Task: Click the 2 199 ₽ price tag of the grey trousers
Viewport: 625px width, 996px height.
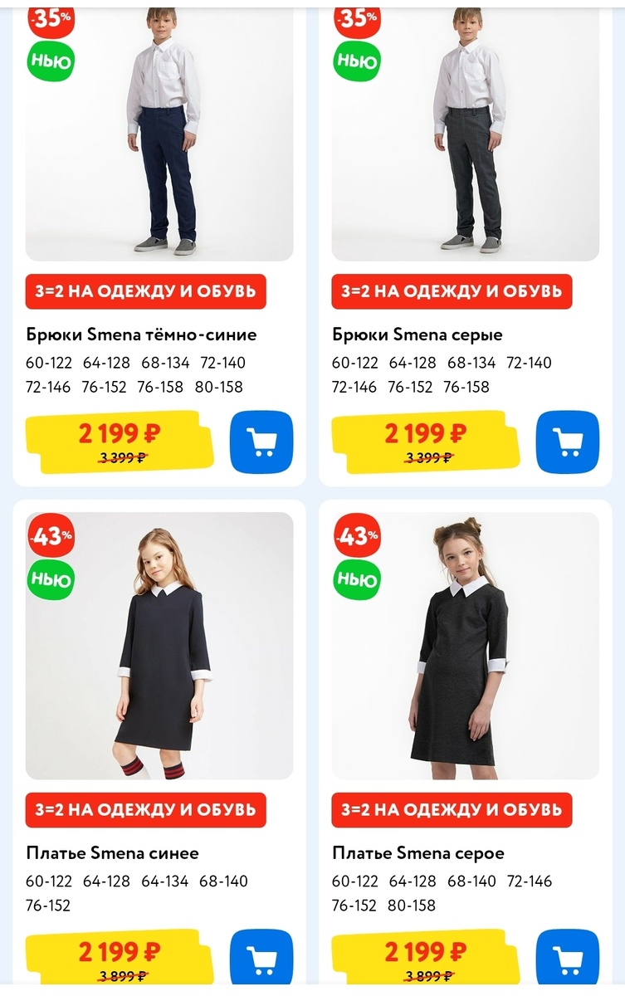Action: (x=426, y=442)
